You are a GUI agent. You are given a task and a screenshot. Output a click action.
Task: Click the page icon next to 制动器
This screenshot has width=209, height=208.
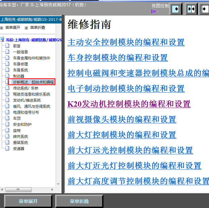click(7, 76)
